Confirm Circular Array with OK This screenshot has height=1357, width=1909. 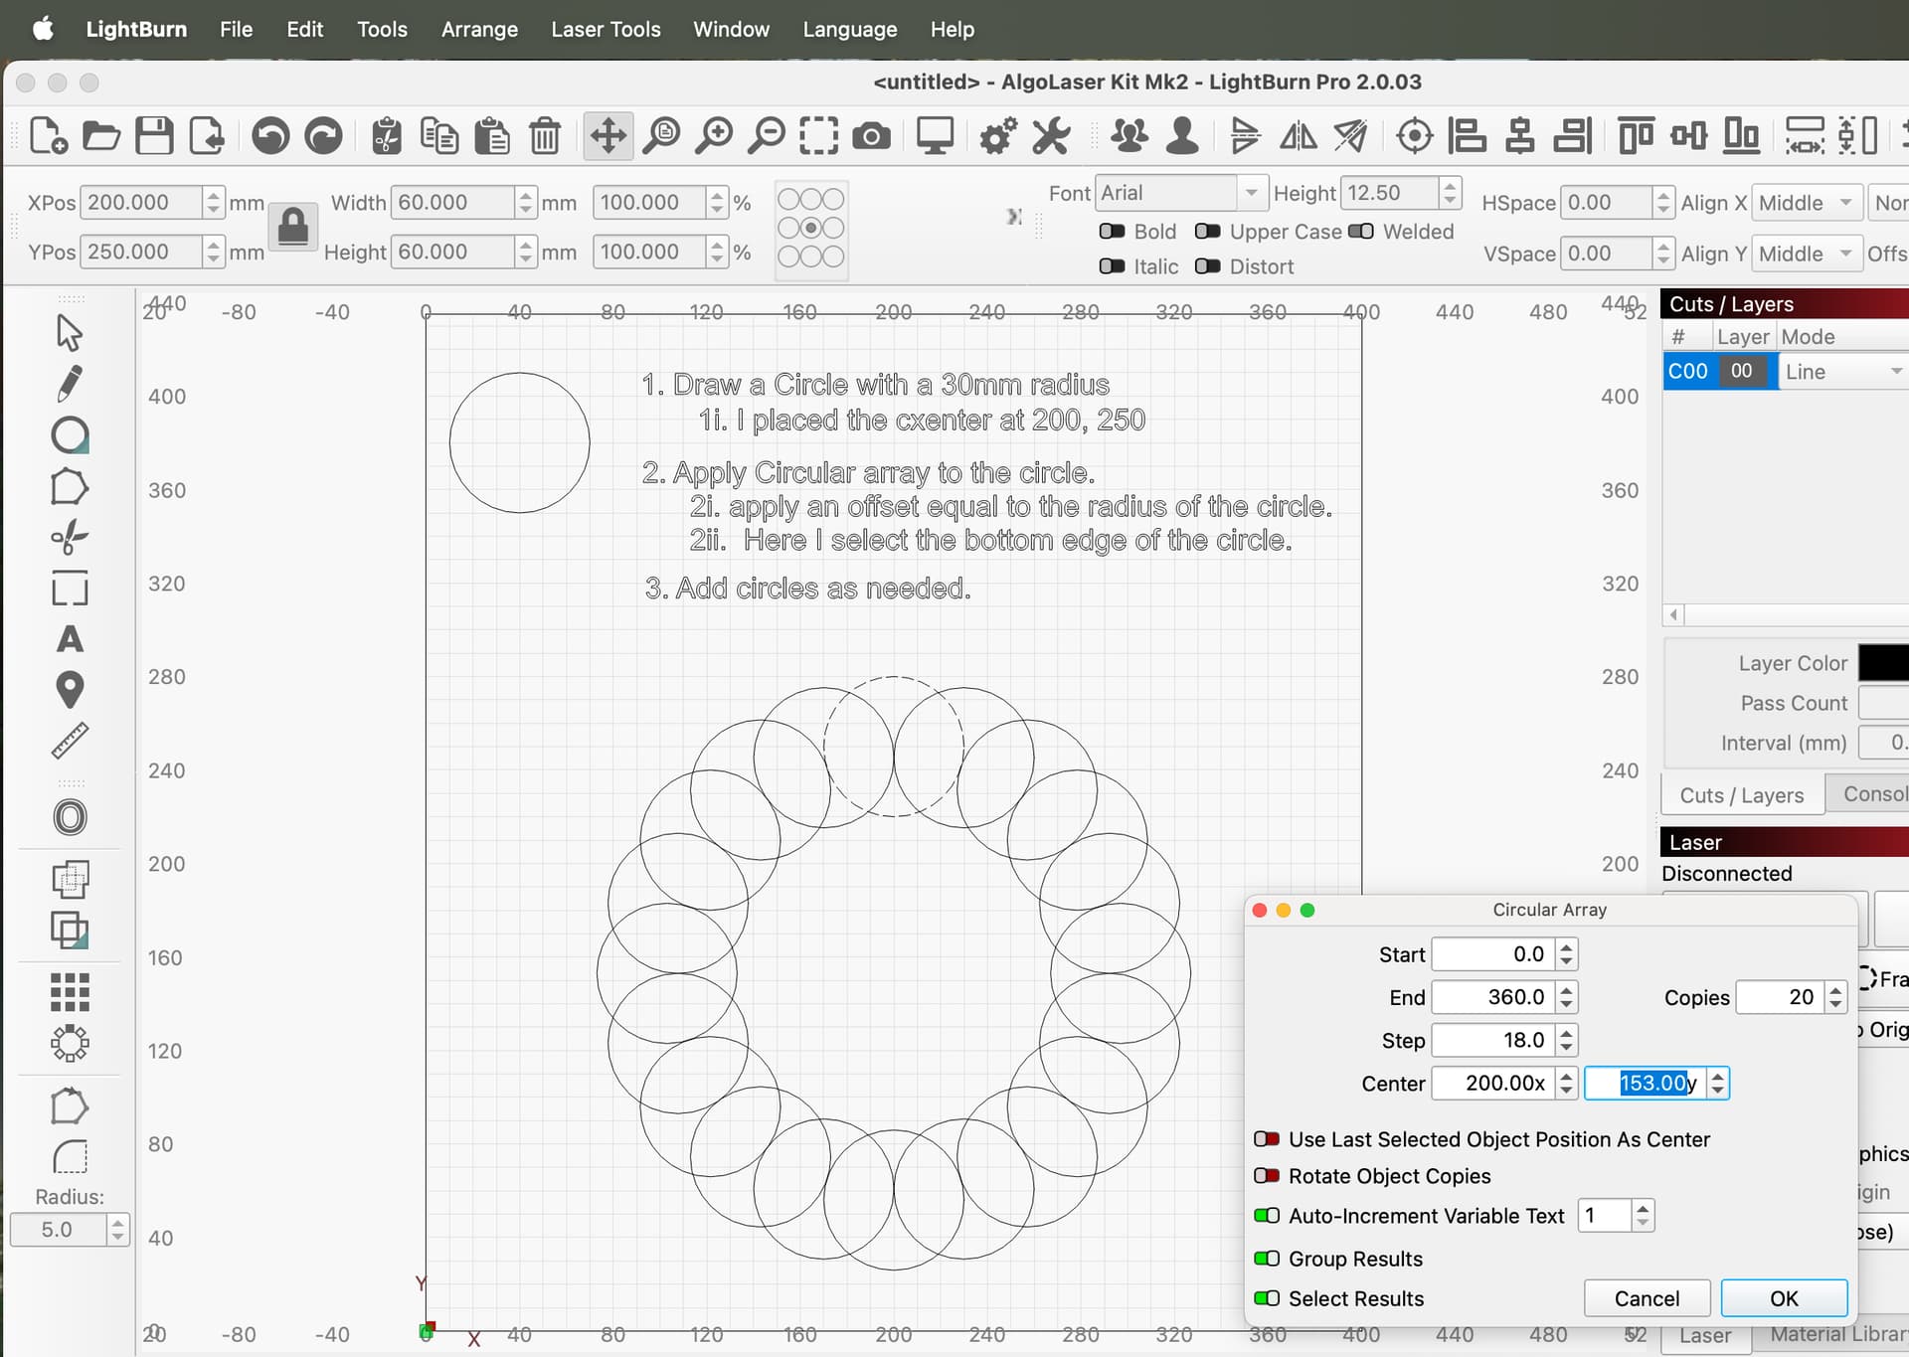1784,1298
